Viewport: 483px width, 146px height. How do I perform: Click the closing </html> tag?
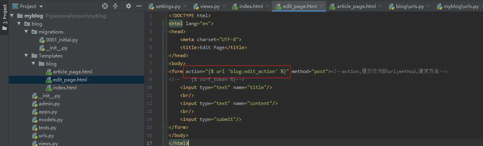[178, 143]
